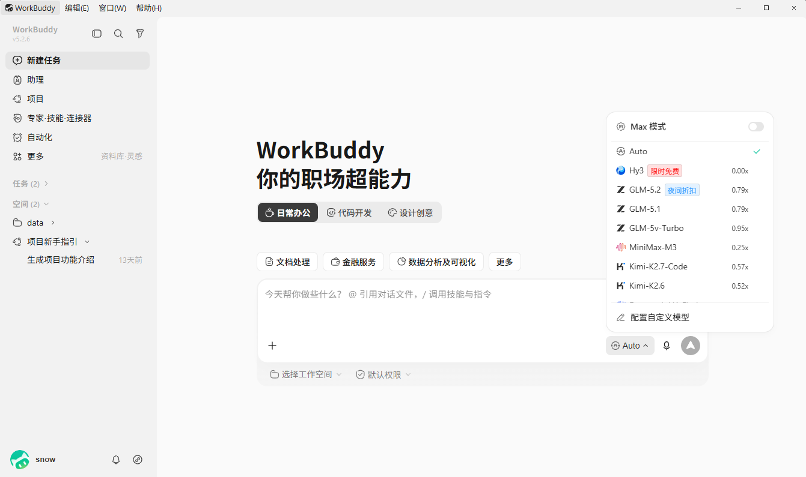806x477 pixels.
Task: Click the 更多 button beside 数据分析及可视化
Action: (505, 262)
